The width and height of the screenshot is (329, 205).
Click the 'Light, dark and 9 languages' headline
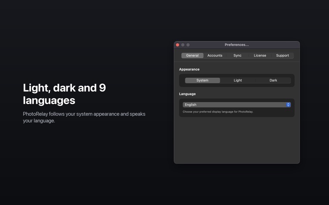[65, 94]
